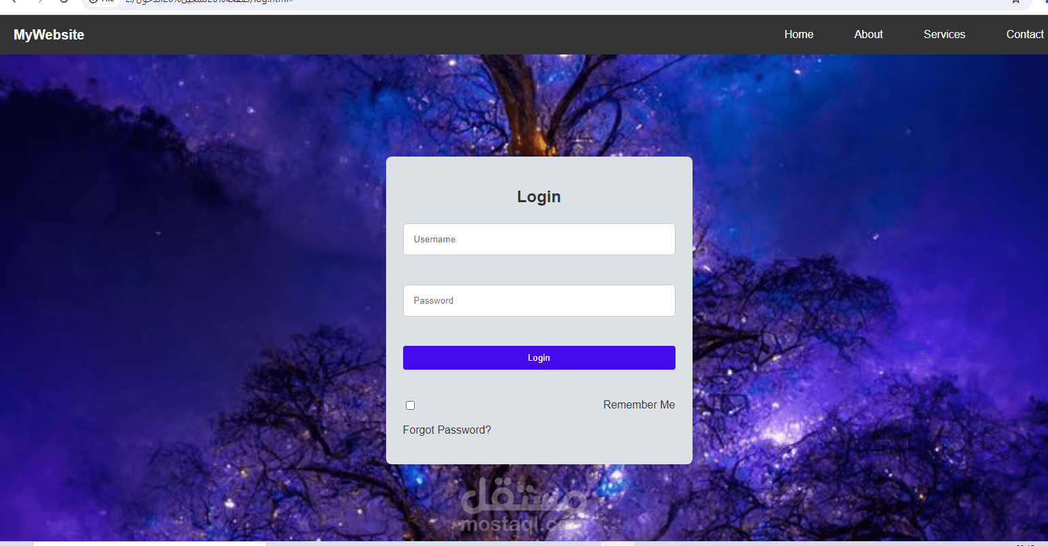Open the About page link
Image resolution: width=1048 pixels, height=546 pixels.
tap(868, 35)
